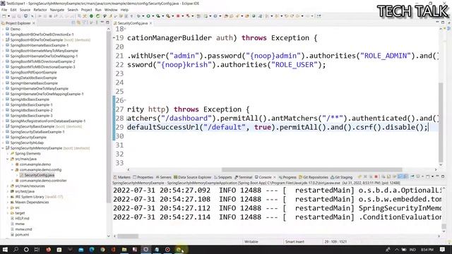Collapse all in Project Explorer toolbar
This screenshot has width=452, height=254.
73,23
